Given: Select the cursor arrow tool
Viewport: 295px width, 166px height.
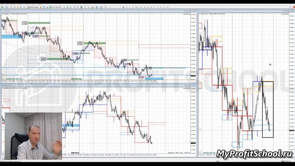Looking at the screenshot, I should point(106,7).
